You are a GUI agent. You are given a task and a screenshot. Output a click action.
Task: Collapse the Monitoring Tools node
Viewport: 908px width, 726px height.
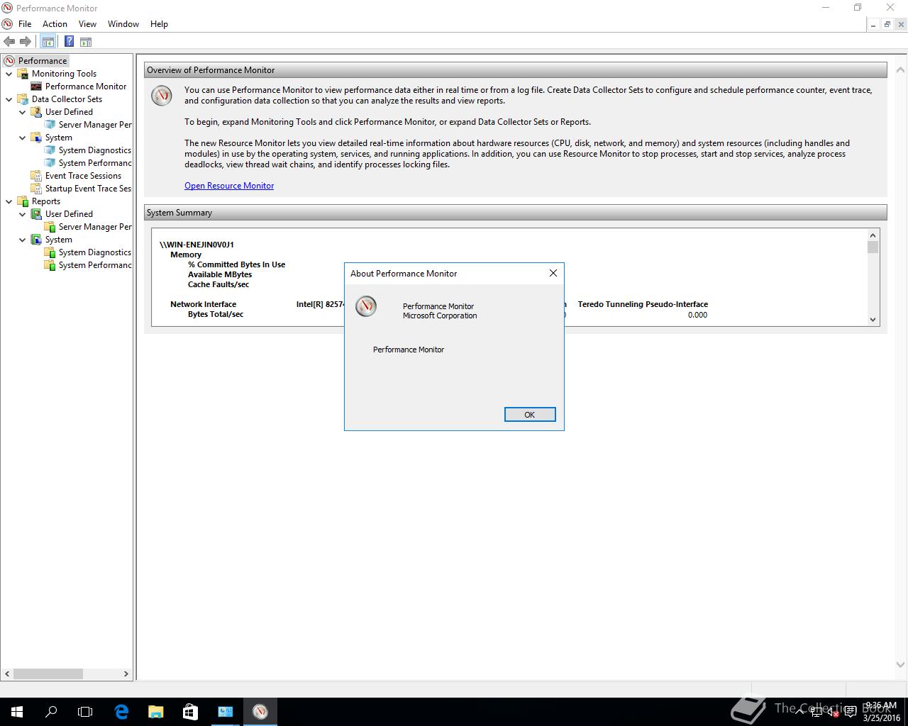9,74
